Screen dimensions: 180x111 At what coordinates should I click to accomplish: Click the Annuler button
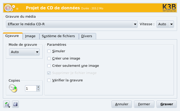[122, 104]
